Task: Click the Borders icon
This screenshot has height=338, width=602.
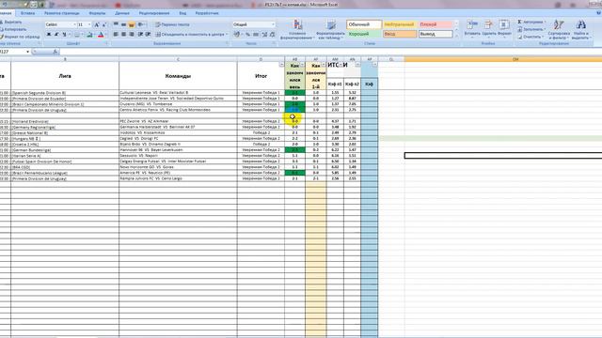Action: (x=77, y=35)
